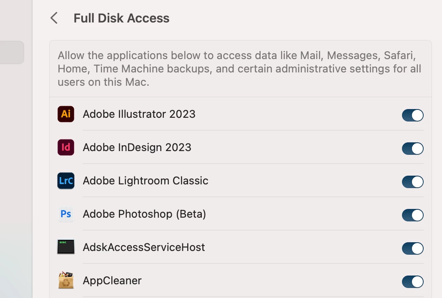Click the Adobe Illustrator 2023 app icon

pos(66,114)
